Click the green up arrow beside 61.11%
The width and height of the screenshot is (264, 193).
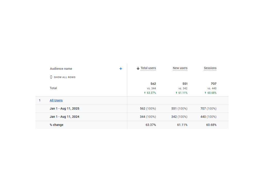coord(176,93)
